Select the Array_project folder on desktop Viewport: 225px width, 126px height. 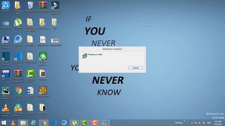pyautogui.click(x=43, y=24)
